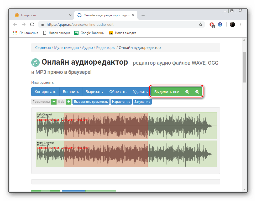Zoom in on waveform with magnifier plus icon

coord(187,92)
